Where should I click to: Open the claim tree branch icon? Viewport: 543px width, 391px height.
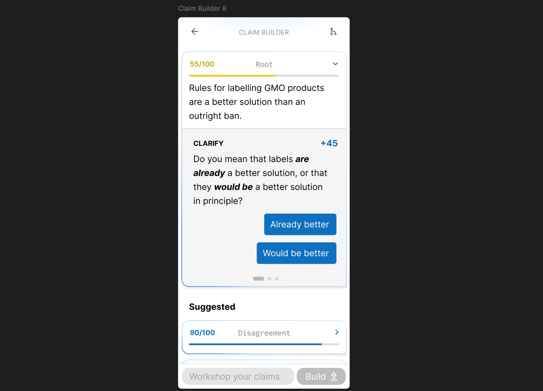pyautogui.click(x=333, y=31)
